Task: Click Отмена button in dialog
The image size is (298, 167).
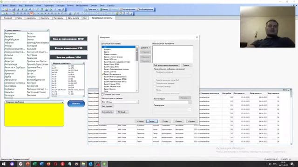Action: coord(178,121)
